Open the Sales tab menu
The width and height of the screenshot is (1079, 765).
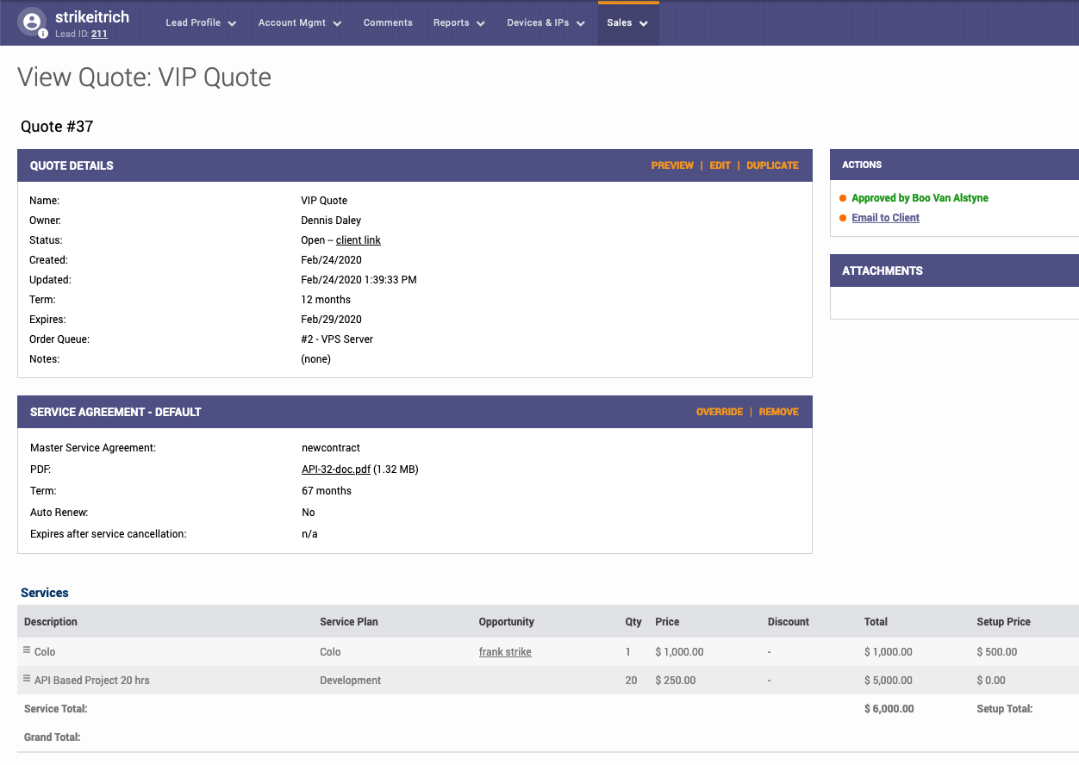click(627, 23)
